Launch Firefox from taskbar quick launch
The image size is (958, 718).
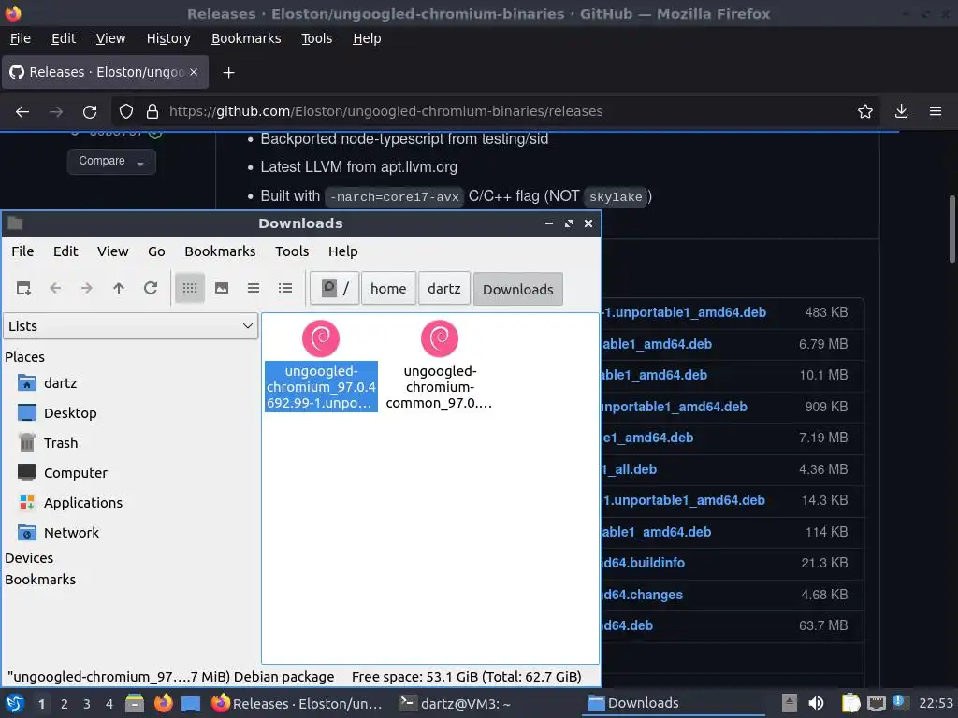tap(163, 703)
